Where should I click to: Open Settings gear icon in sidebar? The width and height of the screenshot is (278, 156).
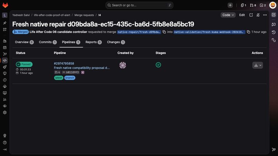click(5, 113)
